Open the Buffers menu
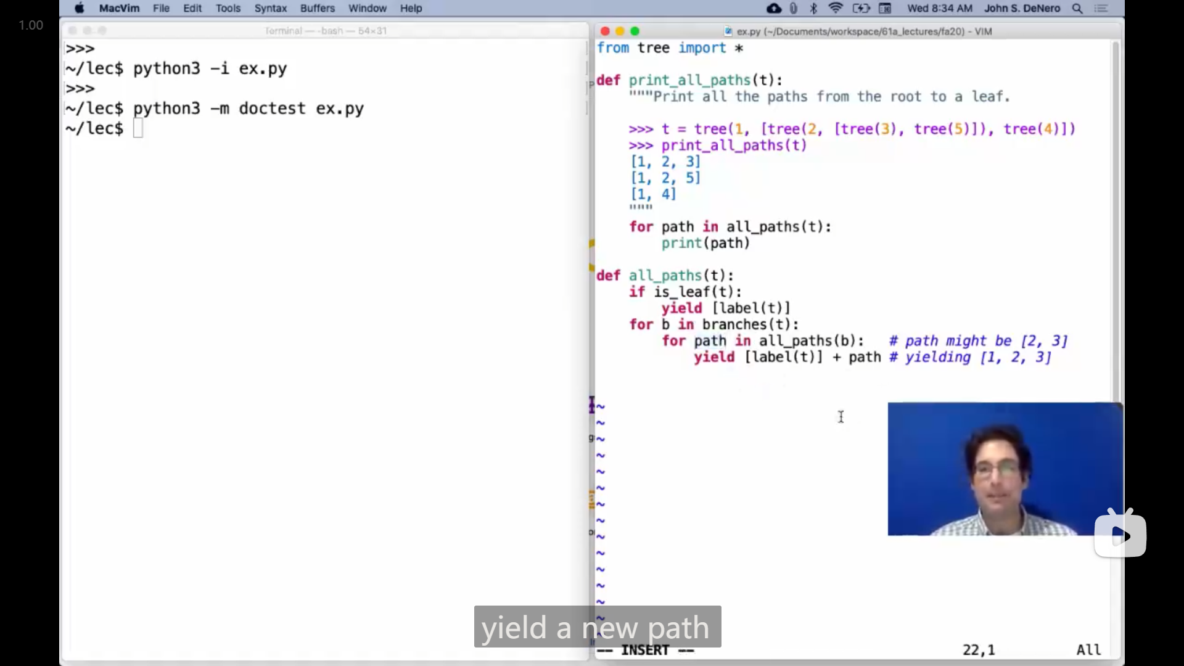The height and width of the screenshot is (666, 1184). pyautogui.click(x=317, y=8)
